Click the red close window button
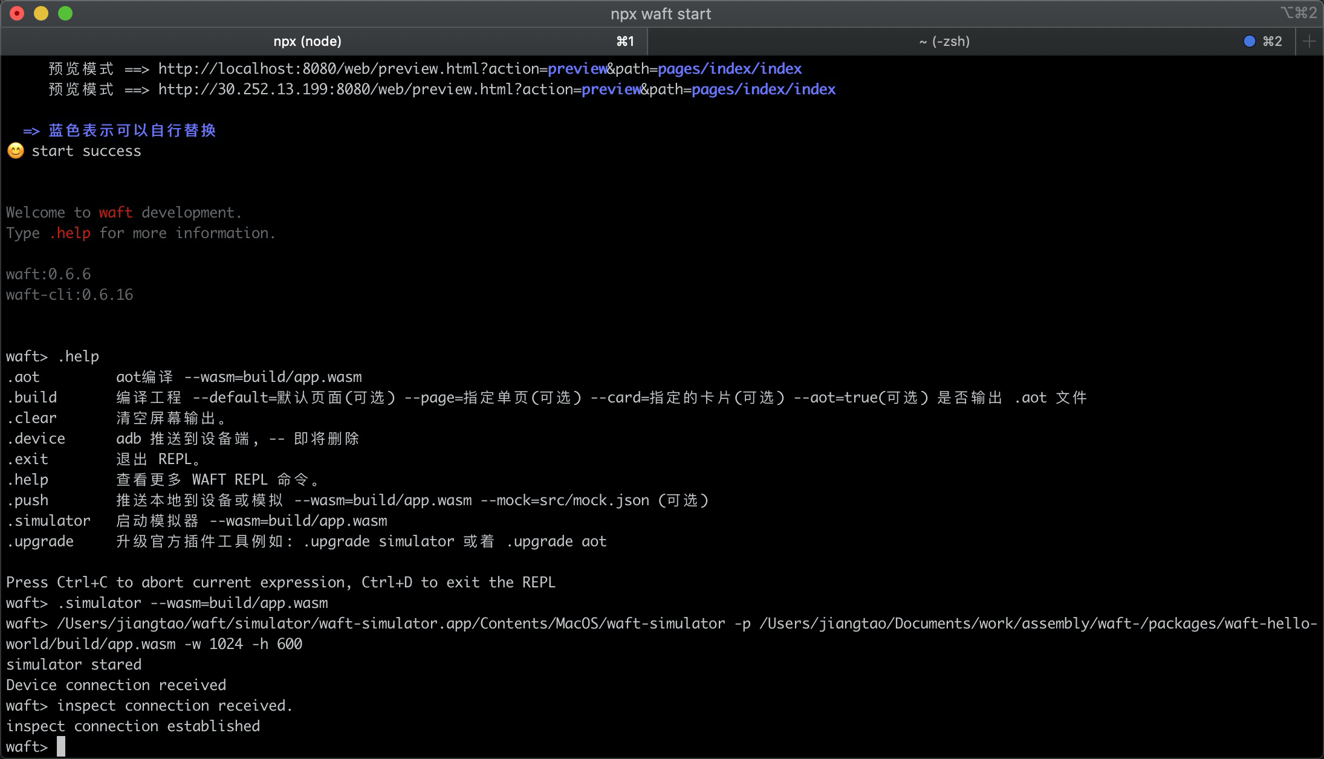Viewport: 1324px width, 759px height. (x=17, y=13)
